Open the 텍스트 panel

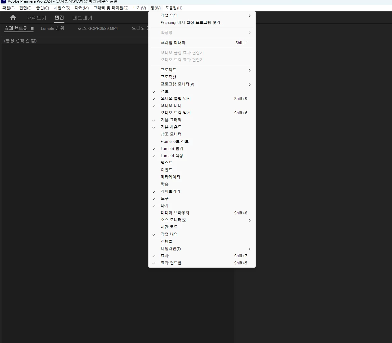[x=202, y=163]
